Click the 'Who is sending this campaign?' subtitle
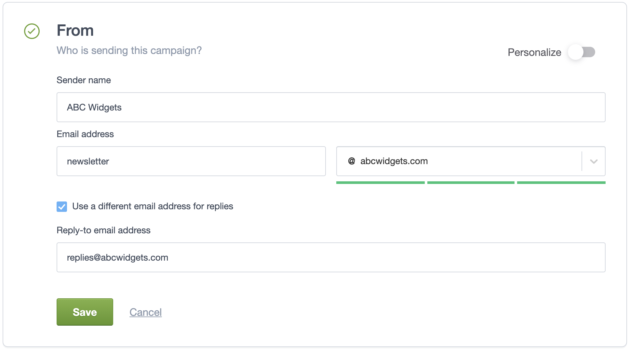The height and width of the screenshot is (349, 629). tap(129, 51)
